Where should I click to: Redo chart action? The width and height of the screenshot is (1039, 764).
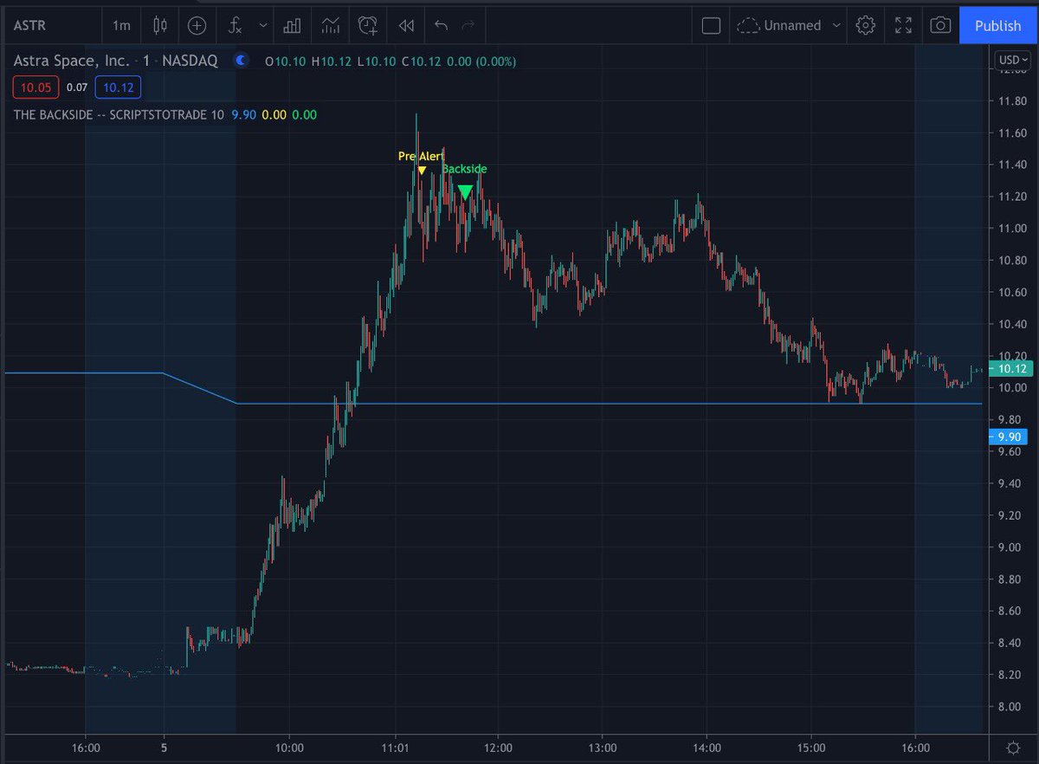tap(468, 25)
